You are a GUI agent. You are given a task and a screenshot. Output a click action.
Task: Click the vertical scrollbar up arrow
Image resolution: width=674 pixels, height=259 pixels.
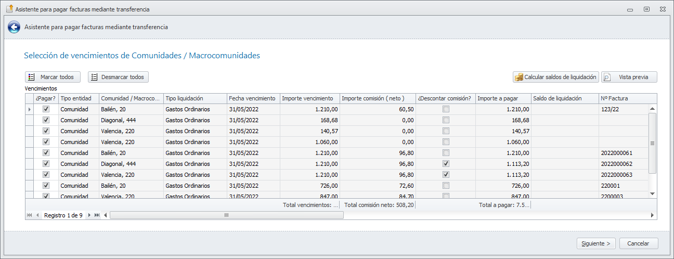tap(653, 108)
